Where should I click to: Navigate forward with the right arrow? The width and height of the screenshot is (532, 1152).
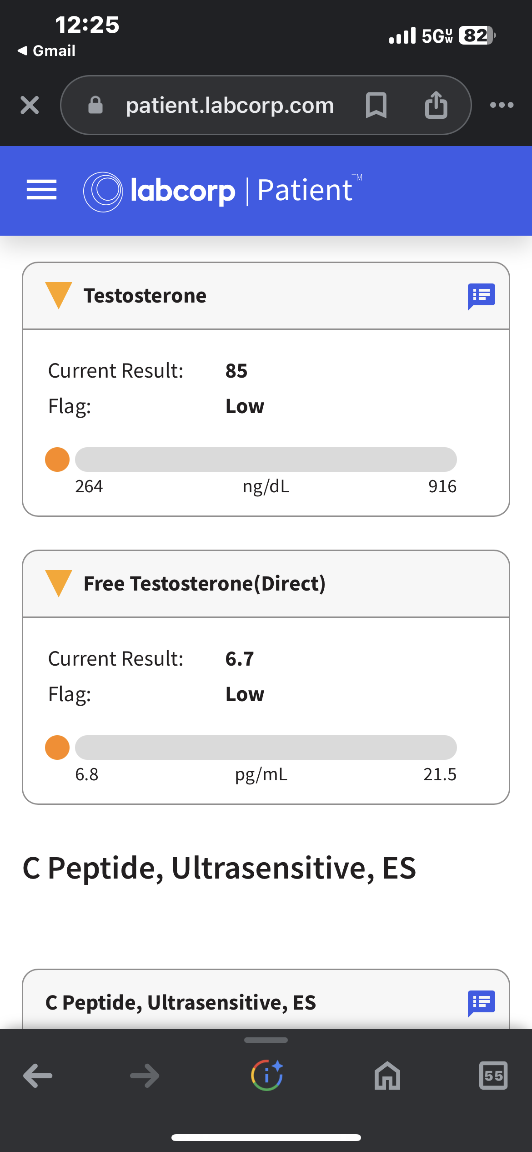(145, 1076)
